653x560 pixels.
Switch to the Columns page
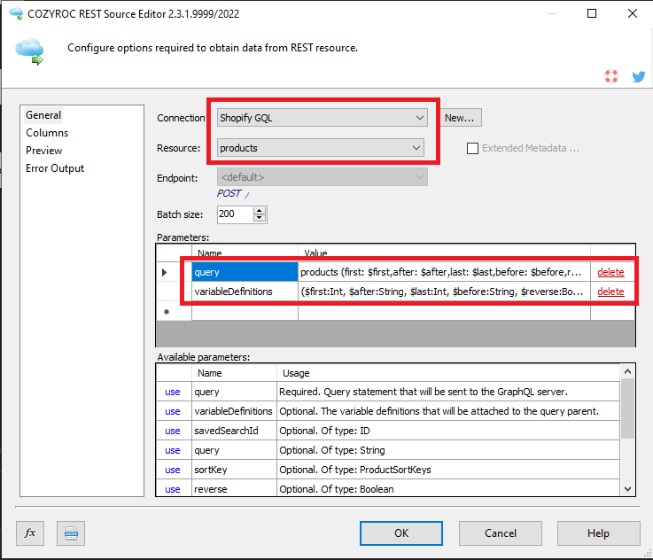[x=47, y=133]
